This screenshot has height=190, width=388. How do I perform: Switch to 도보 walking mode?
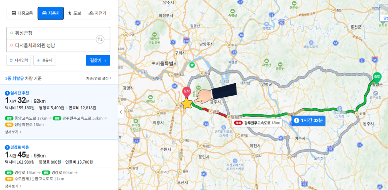click(x=74, y=13)
